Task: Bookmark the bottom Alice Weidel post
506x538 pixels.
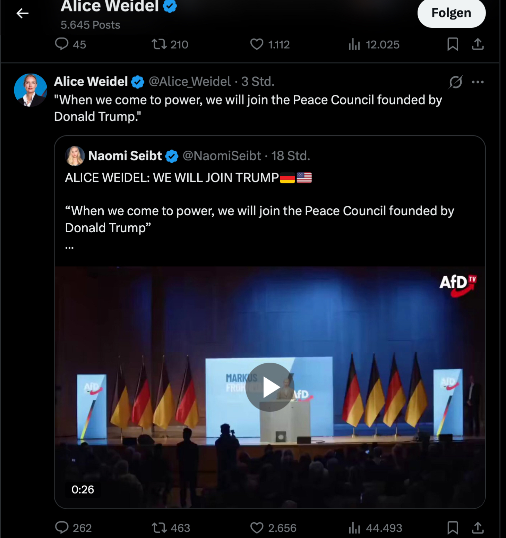Action: tap(453, 528)
